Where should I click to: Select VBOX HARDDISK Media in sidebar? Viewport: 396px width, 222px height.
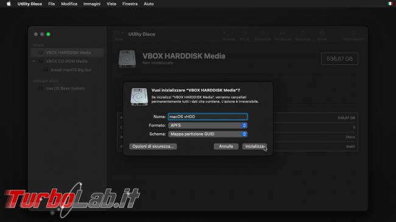pyautogui.click(x=68, y=52)
